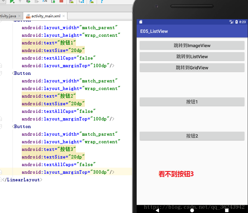Click the third <Button opening tag
The width and height of the screenshot is (248, 213).
click(21, 127)
